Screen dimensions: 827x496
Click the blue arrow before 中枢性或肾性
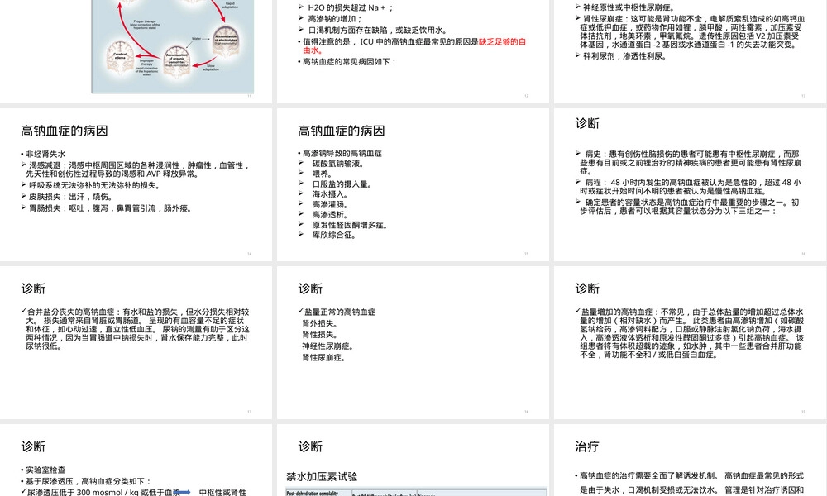(x=182, y=492)
